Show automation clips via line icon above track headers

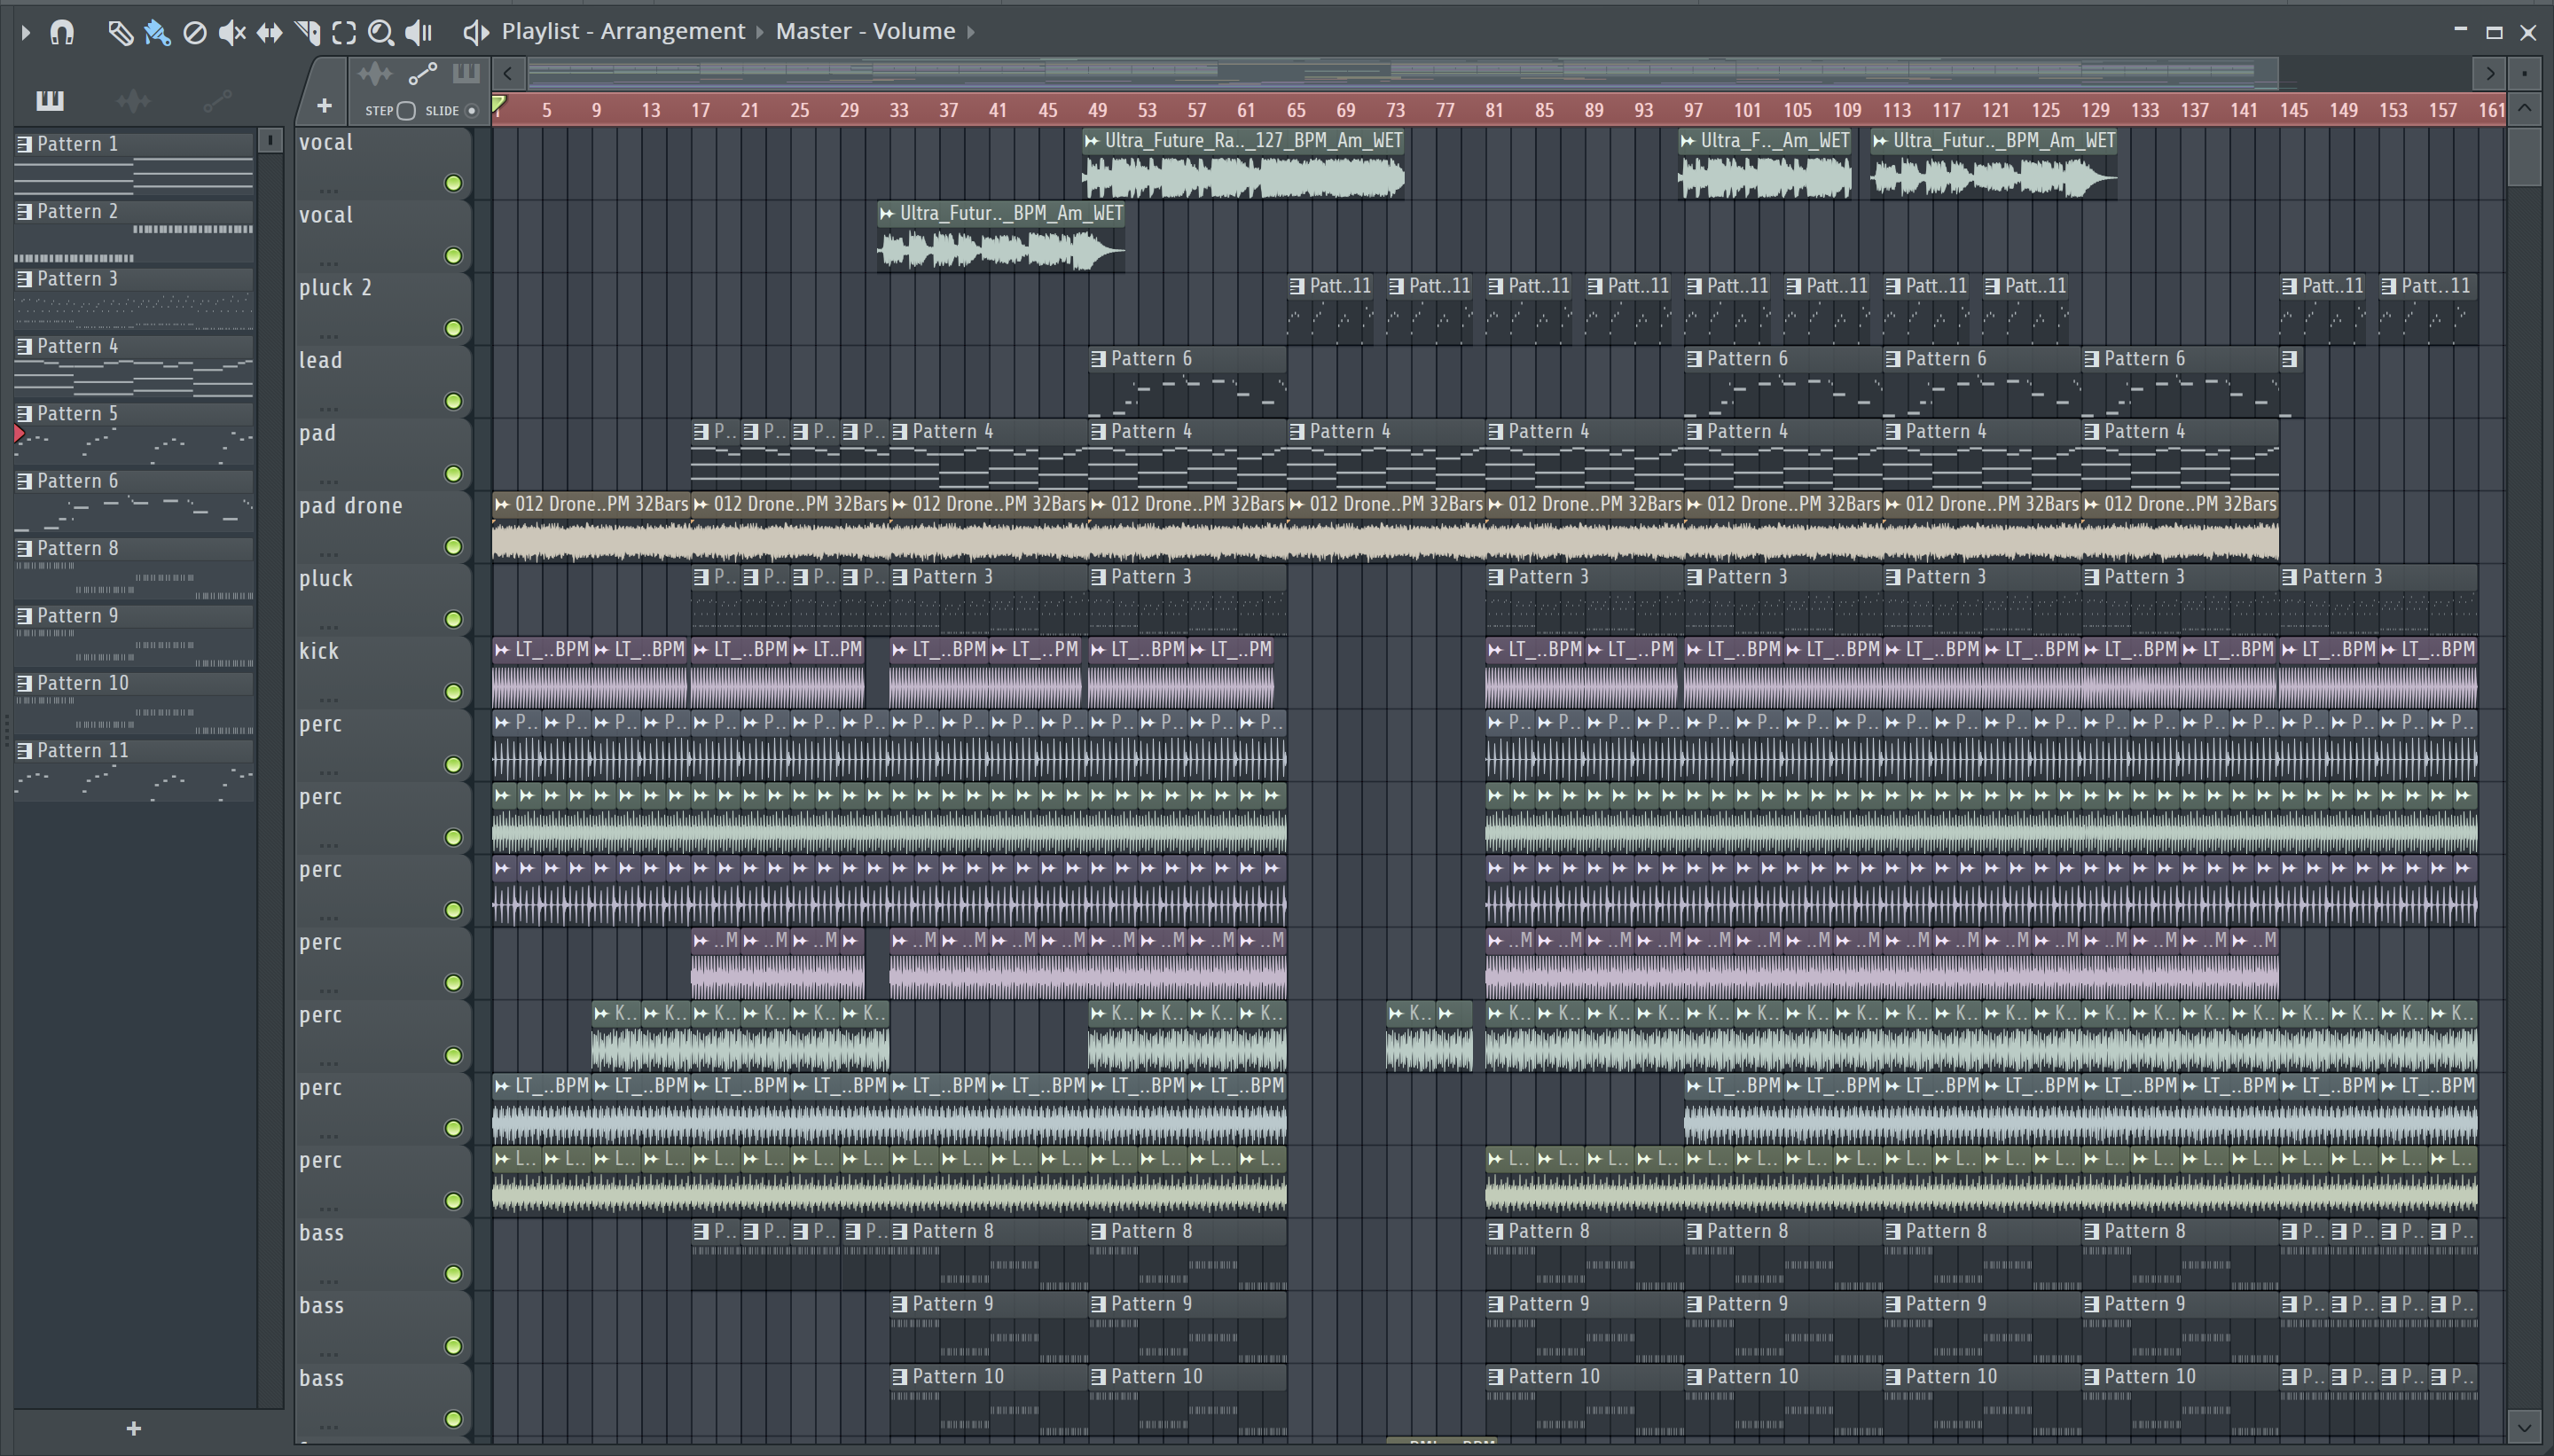click(x=423, y=74)
